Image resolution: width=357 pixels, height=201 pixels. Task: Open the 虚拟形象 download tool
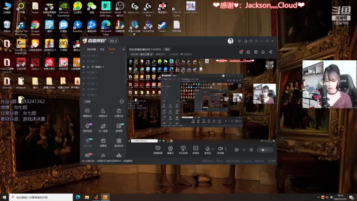pos(87,142)
